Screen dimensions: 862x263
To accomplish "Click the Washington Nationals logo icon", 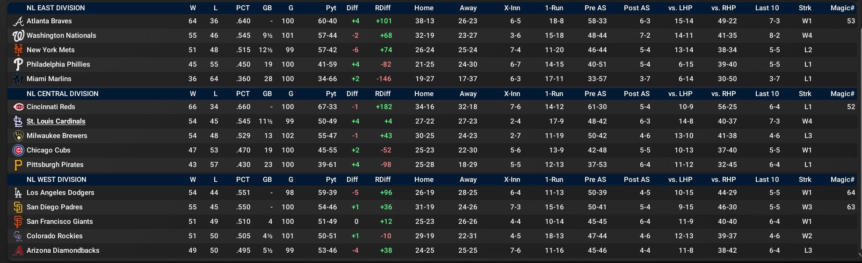I will pyautogui.click(x=18, y=36).
